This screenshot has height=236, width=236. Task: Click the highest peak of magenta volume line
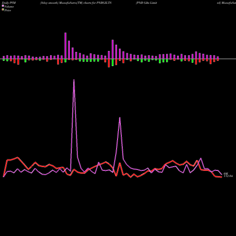[74, 80]
